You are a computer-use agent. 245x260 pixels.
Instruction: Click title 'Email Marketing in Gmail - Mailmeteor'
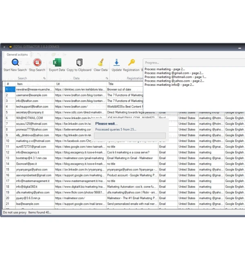tap(130, 158)
